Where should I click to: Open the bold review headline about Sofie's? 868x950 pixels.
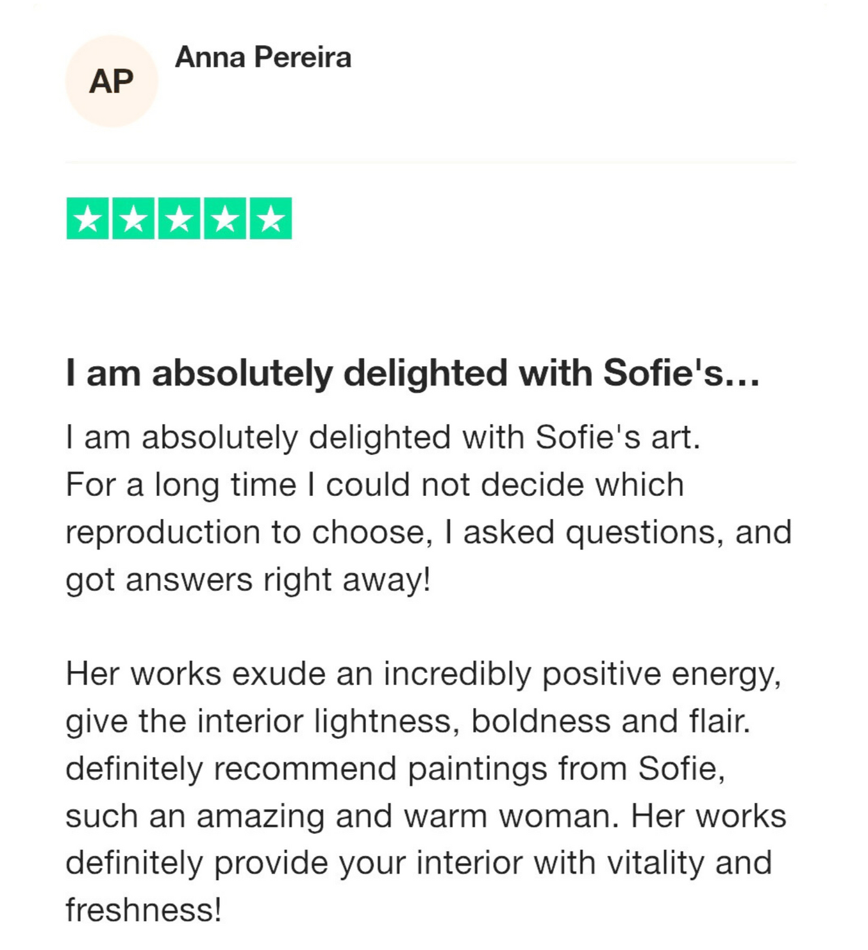412,373
